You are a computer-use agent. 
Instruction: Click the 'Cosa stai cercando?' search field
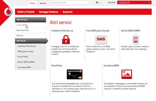[71, 3]
